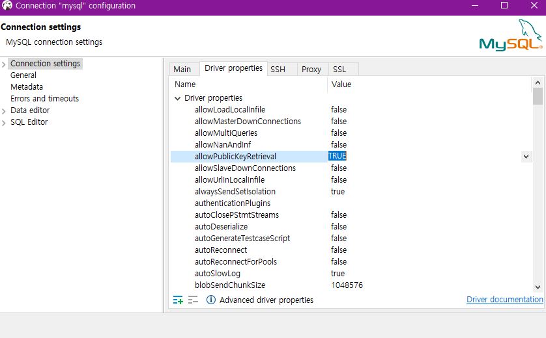The image size is (546, 338).
Task: Click the scroll up arrow of properties list
Action: [x=538, y=83]
